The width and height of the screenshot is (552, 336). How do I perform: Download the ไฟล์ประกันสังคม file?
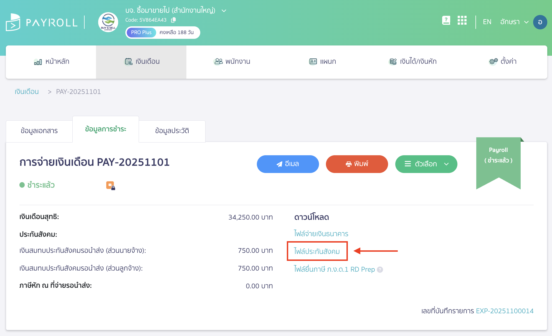[317, 251]
